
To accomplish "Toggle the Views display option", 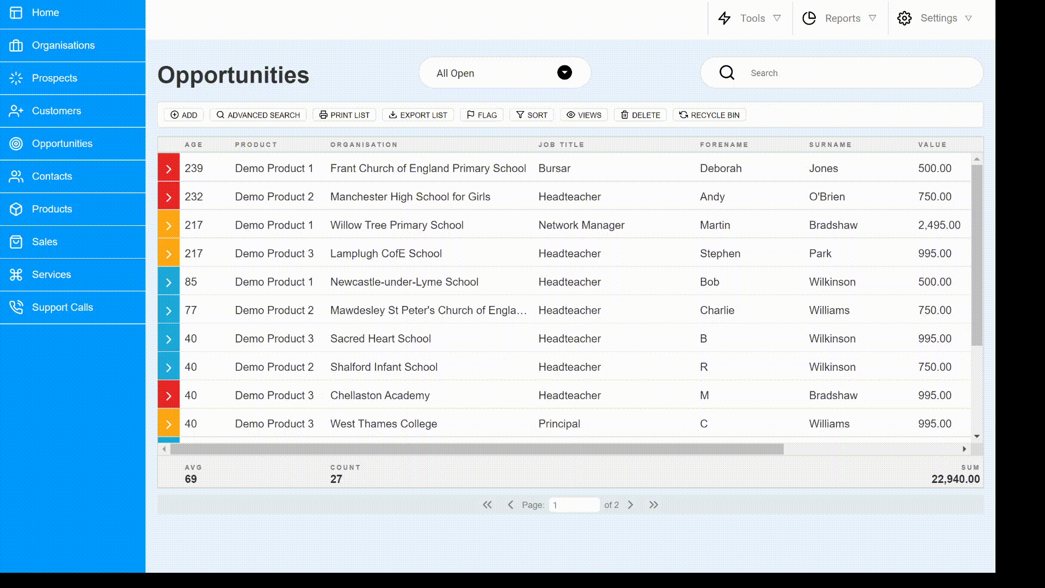I will [x=583, y=115].
